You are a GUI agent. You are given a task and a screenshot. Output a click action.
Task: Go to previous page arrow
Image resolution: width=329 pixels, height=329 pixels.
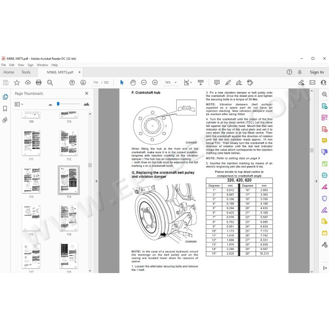point(72,82)
